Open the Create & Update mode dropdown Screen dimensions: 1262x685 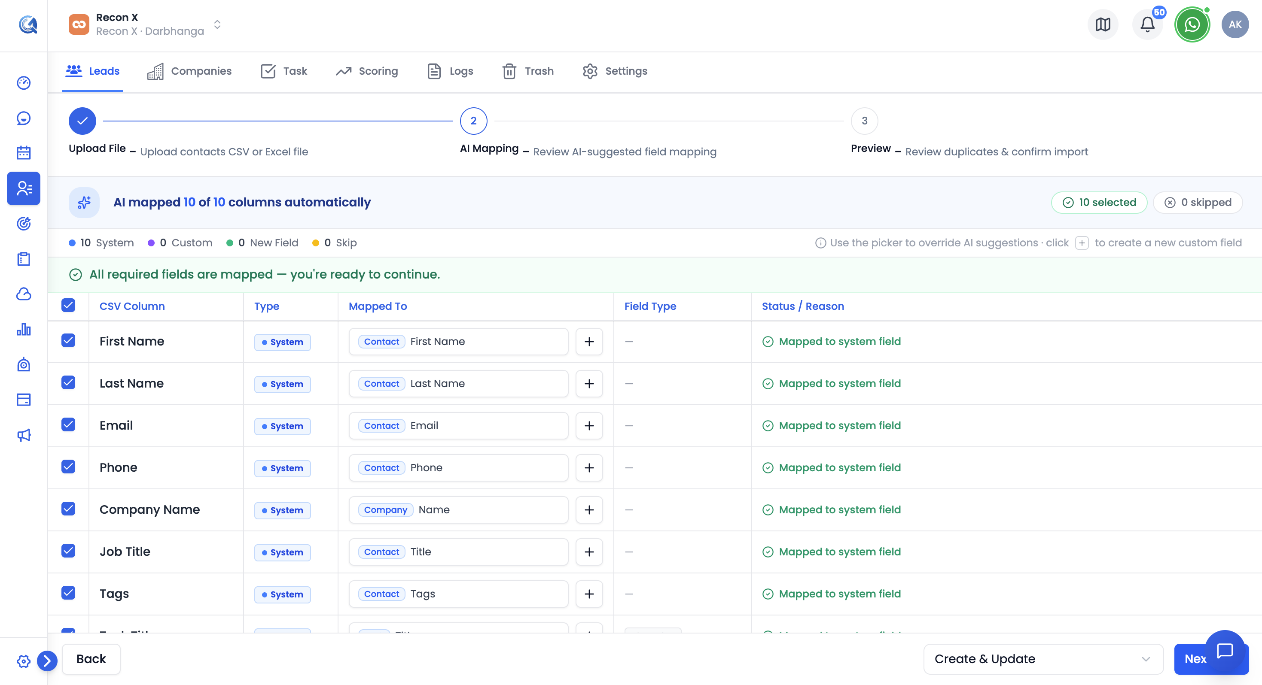pyautogui.click(x=1043, y=659)
